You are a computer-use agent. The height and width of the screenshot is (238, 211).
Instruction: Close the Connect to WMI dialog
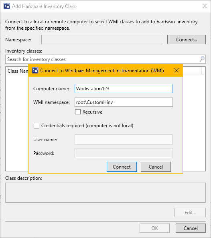177,70
